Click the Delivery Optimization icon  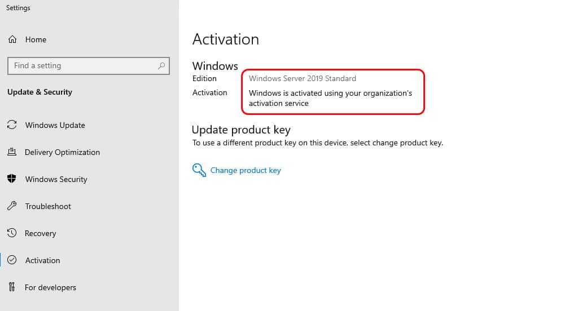coord(12,152)
